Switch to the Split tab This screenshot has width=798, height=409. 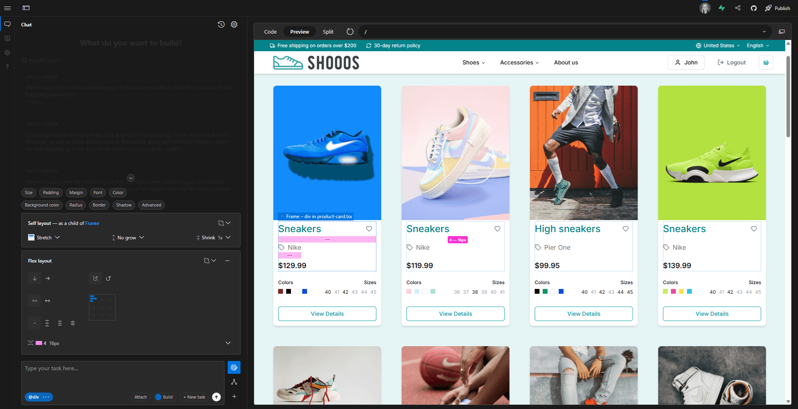click(x=328, y=32)
